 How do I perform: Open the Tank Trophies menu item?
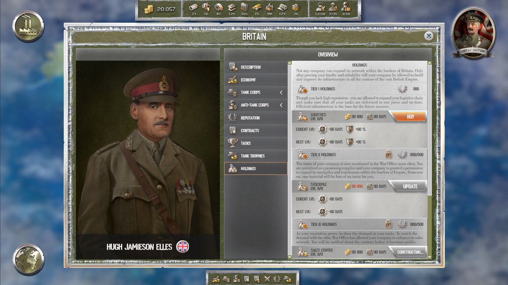click(x=256, y=156)
